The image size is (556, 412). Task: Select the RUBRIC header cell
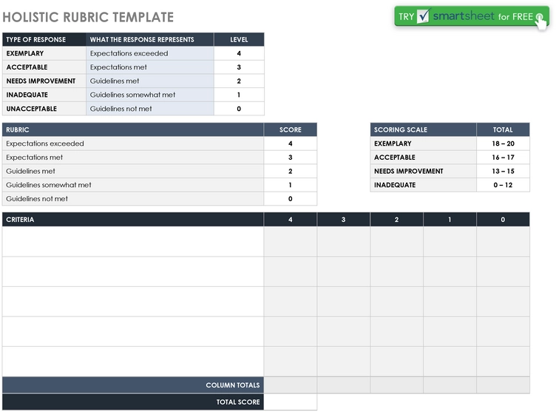click(x=133, y=129)
